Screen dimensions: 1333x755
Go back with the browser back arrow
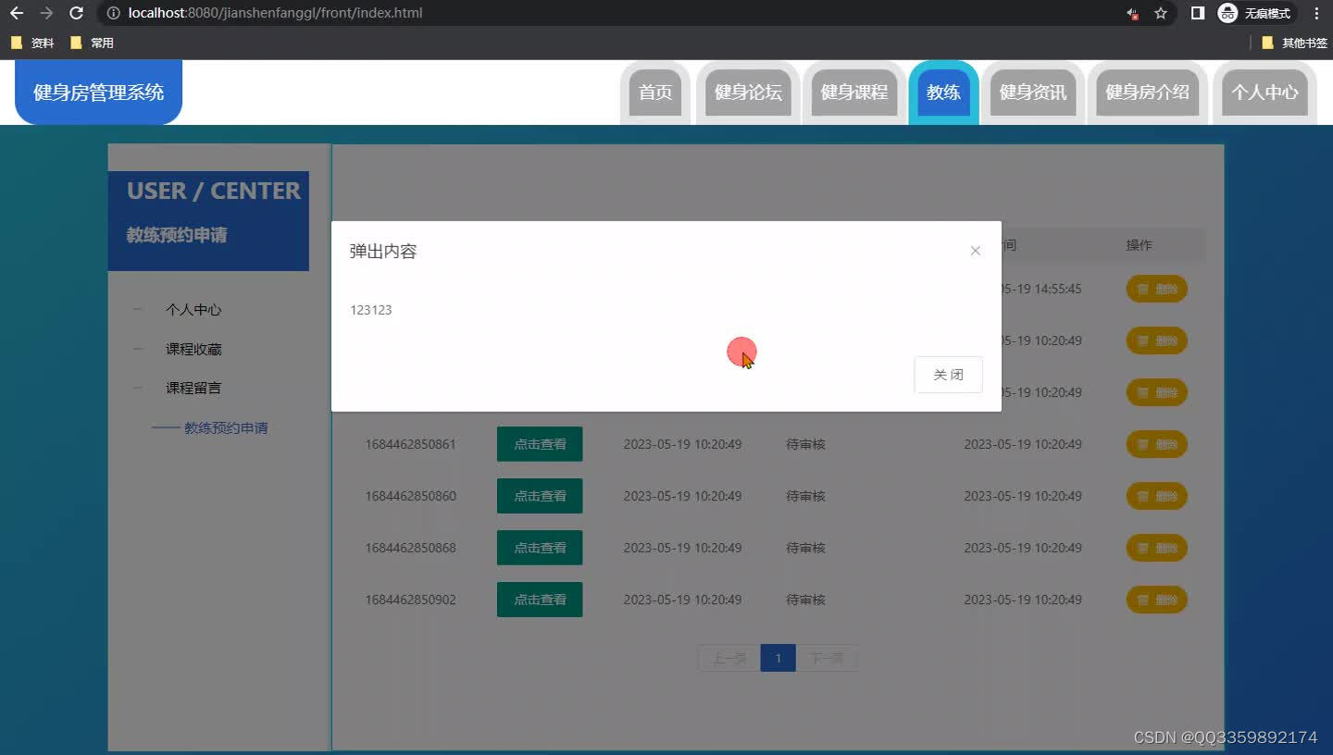pos(17,13)
